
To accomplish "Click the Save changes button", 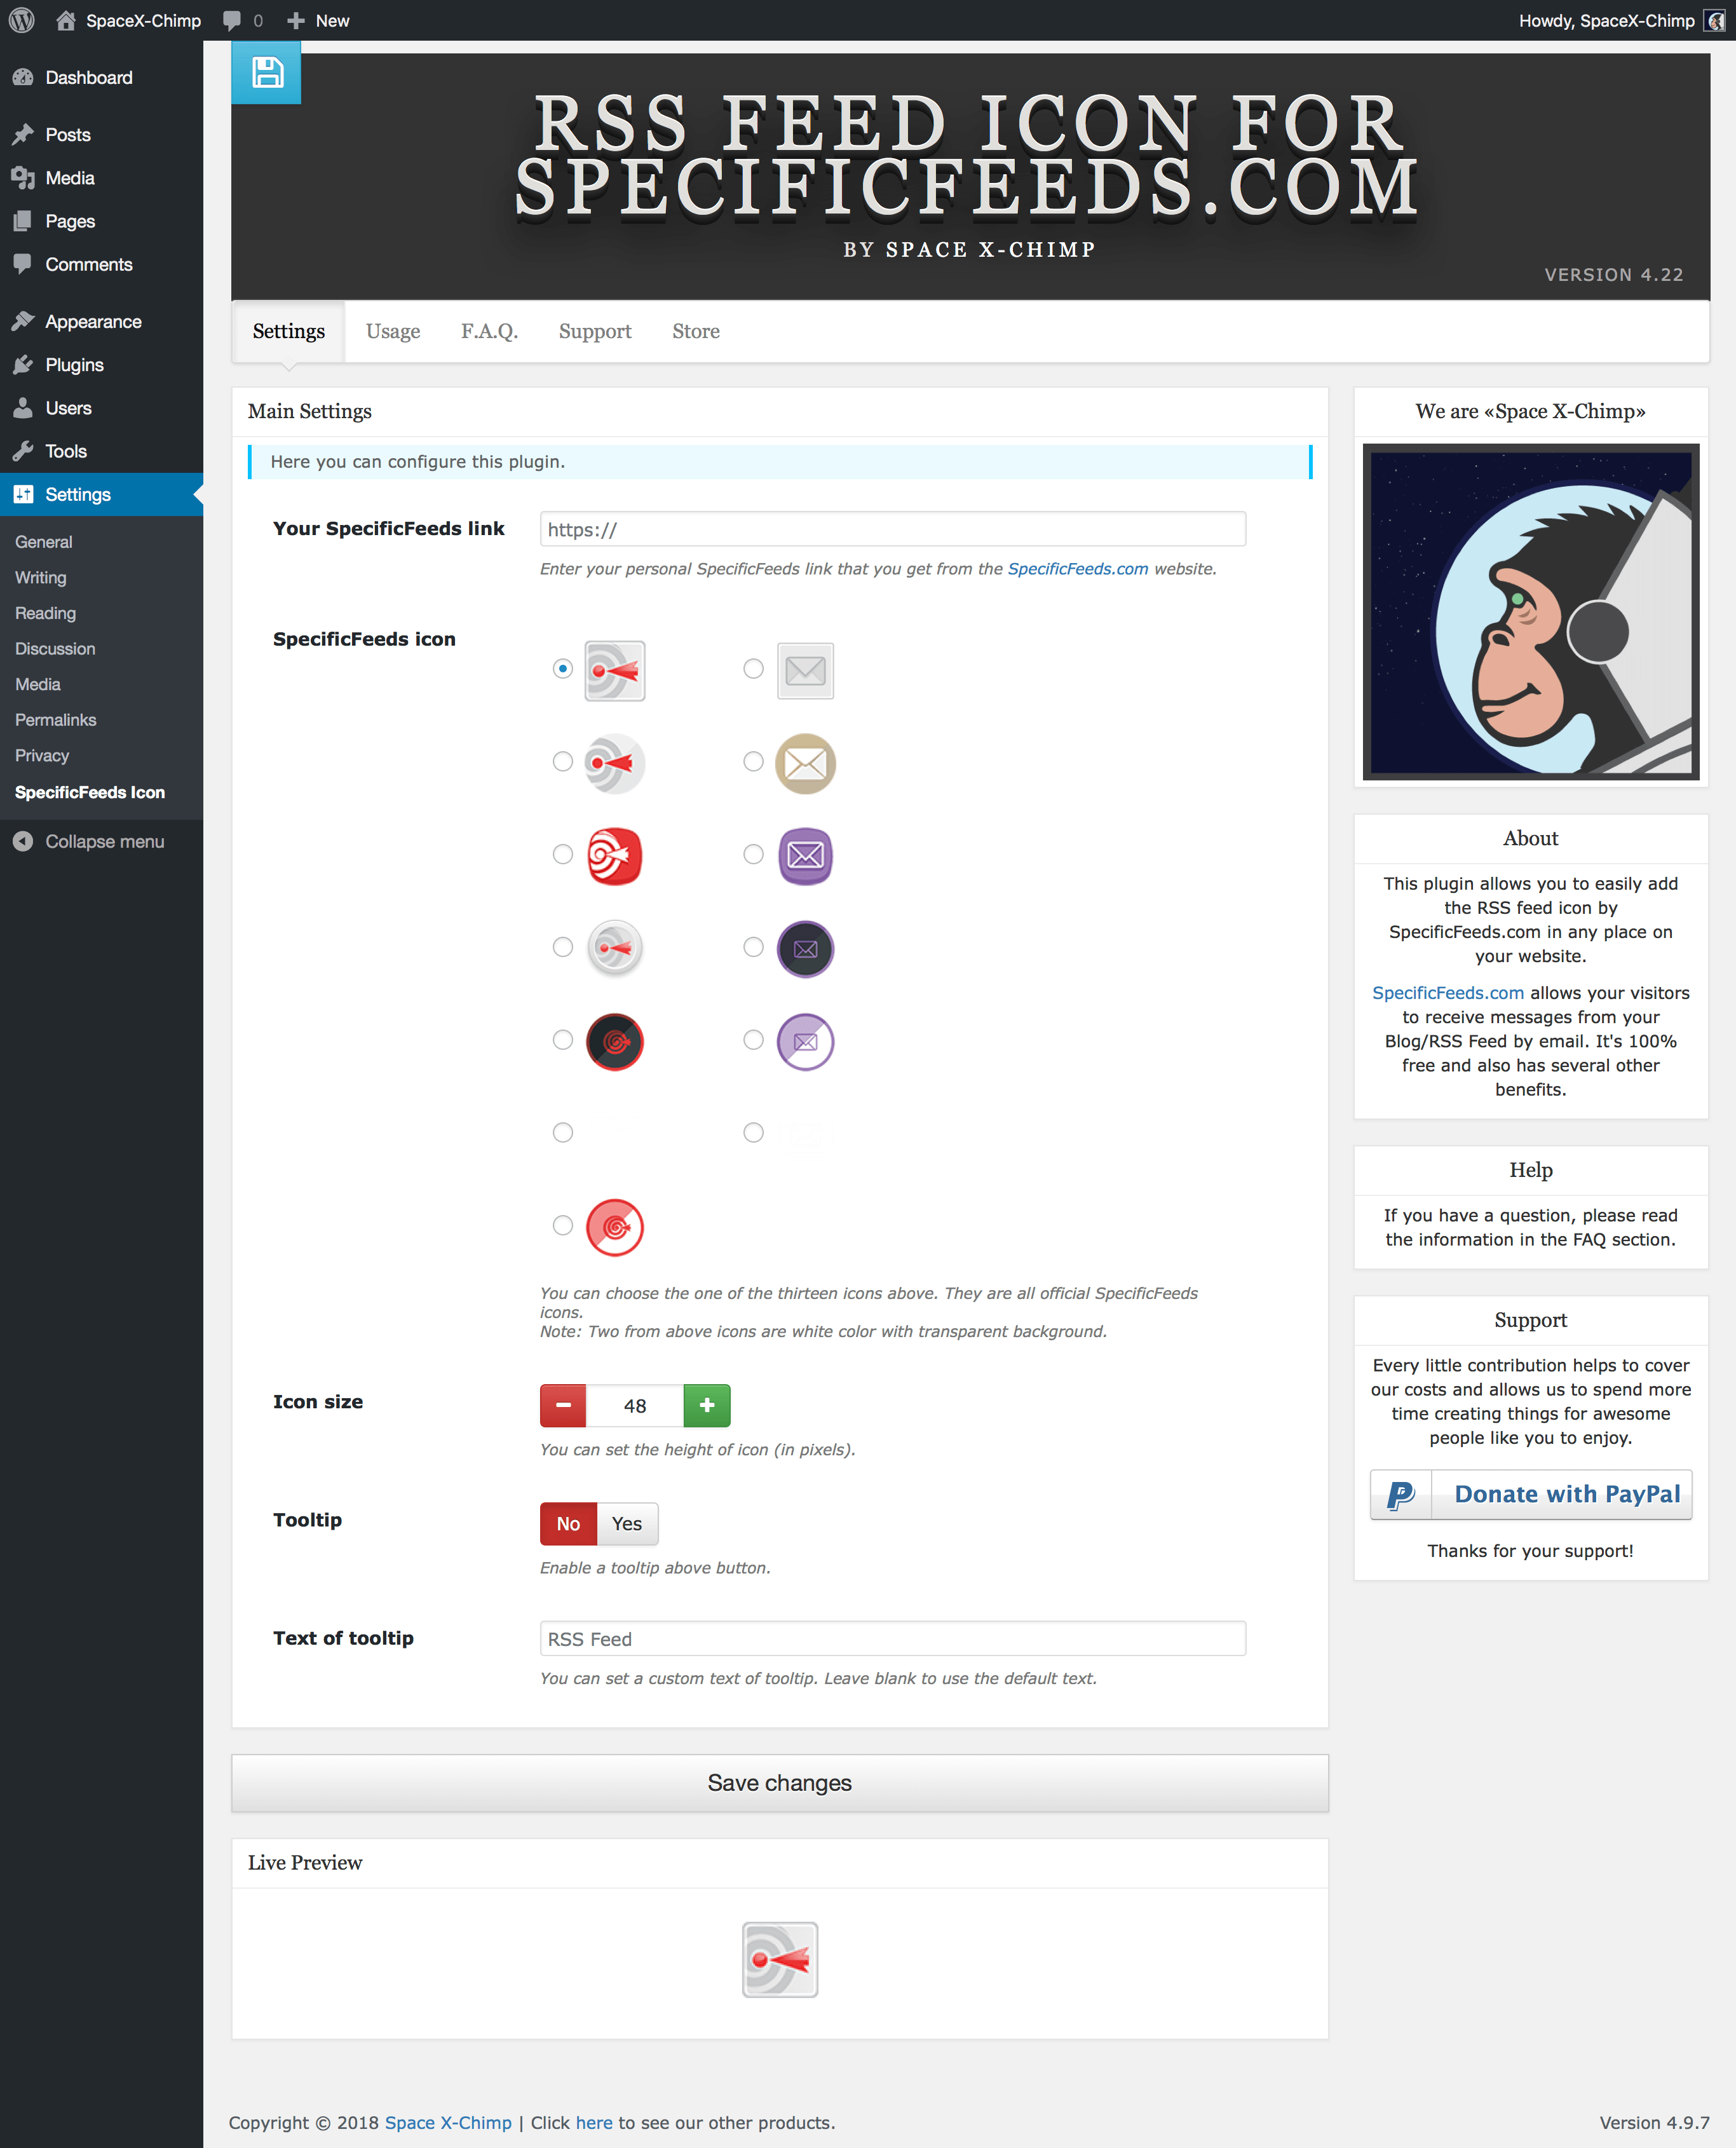I will point(780,1782).
